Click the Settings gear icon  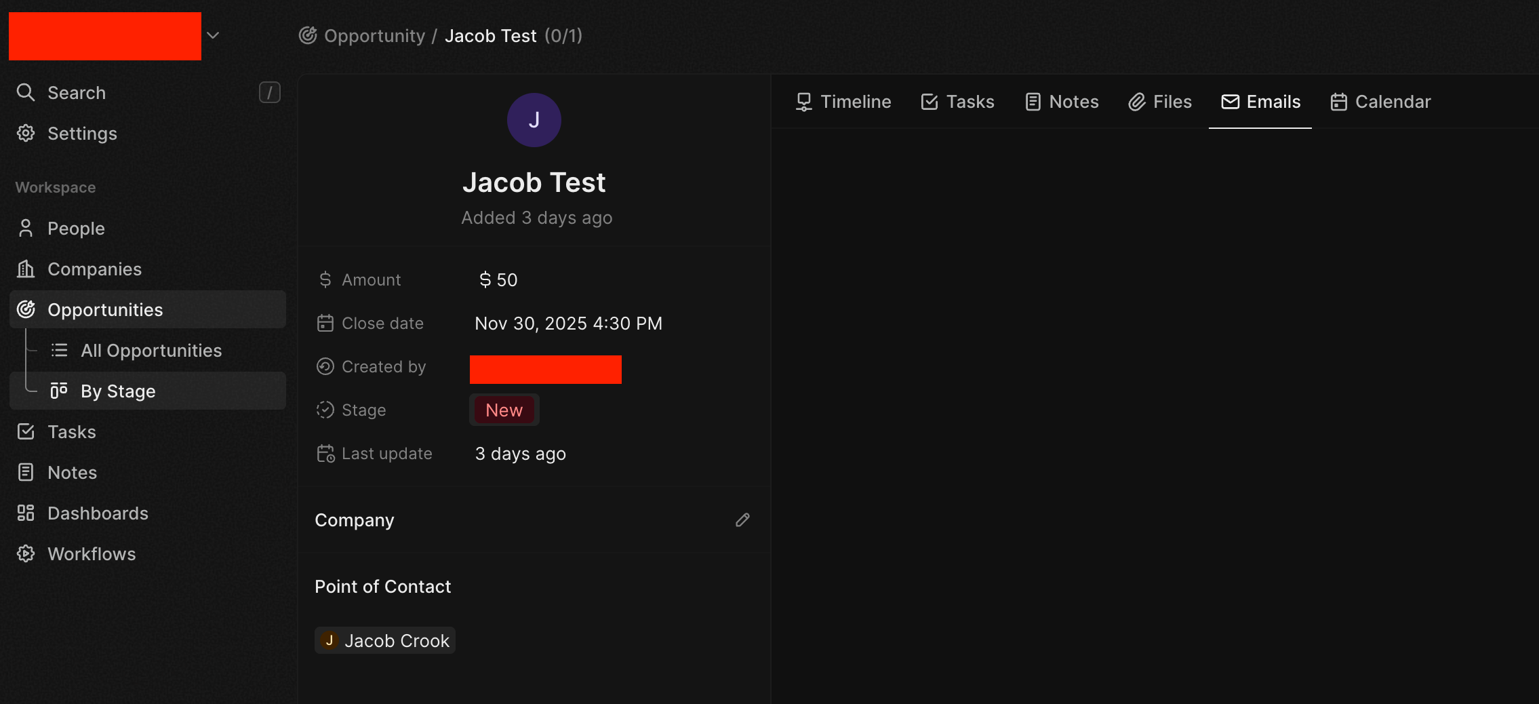coord(26,133)
